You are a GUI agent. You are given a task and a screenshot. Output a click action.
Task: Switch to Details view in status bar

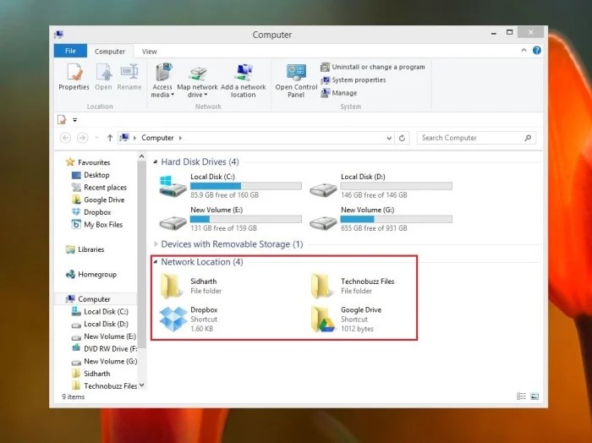click(x=521, y=396)
